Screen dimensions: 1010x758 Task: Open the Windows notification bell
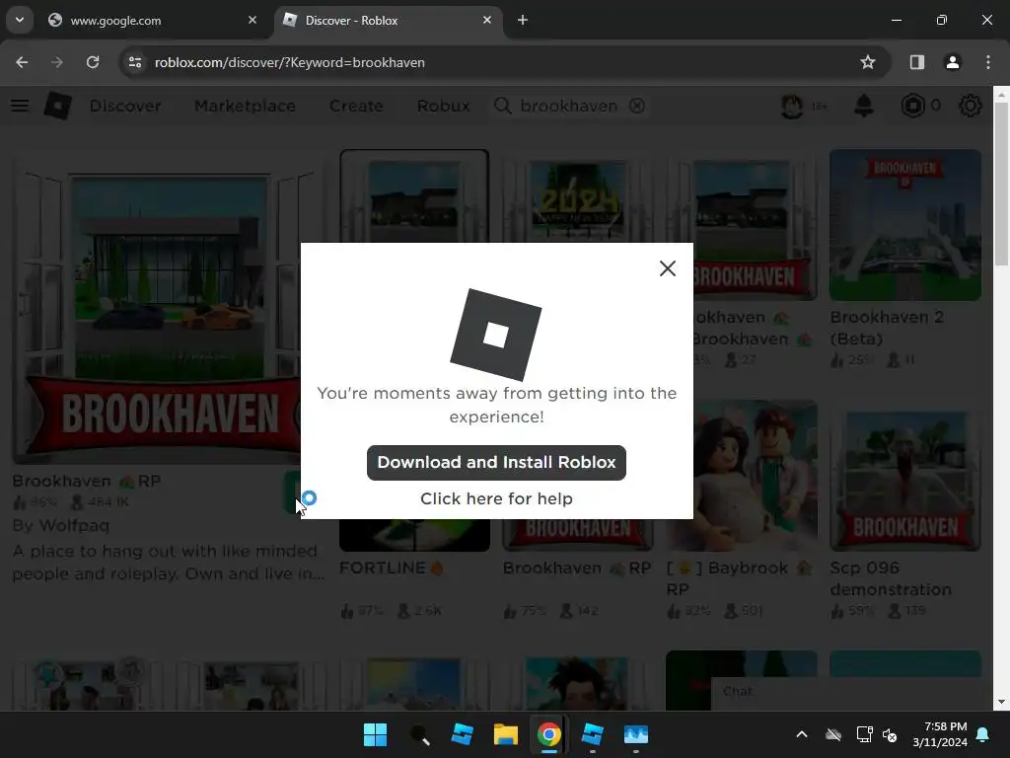(983, 734)
